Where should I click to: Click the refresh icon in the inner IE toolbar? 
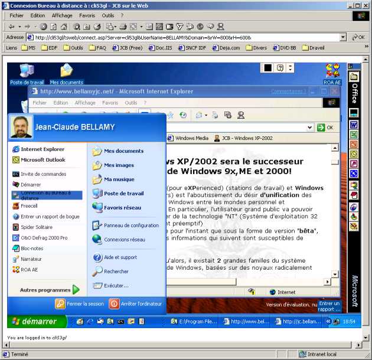pyautogui.click(x=183, y=115)
